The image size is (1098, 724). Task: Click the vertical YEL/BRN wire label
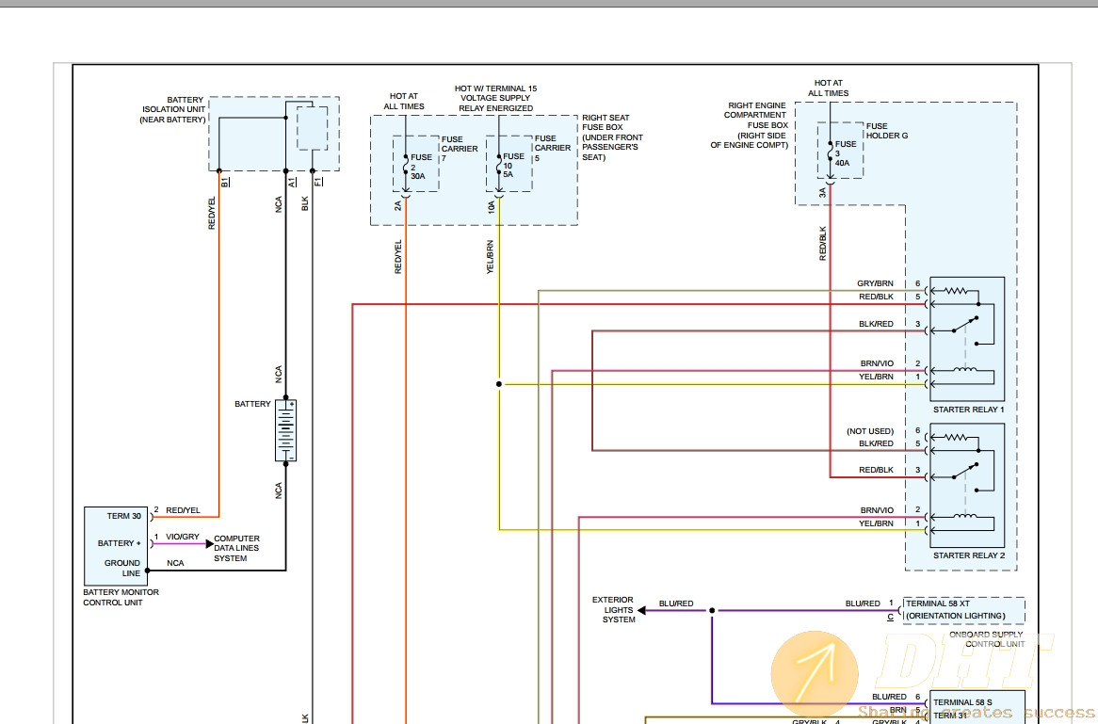pyautogui.click(x=491, y=257)
